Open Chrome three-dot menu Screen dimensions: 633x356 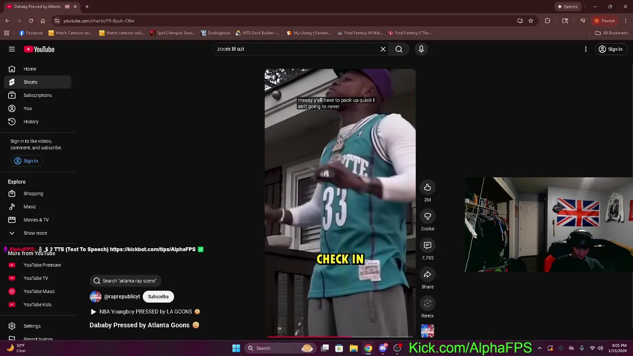coord(626,21)
